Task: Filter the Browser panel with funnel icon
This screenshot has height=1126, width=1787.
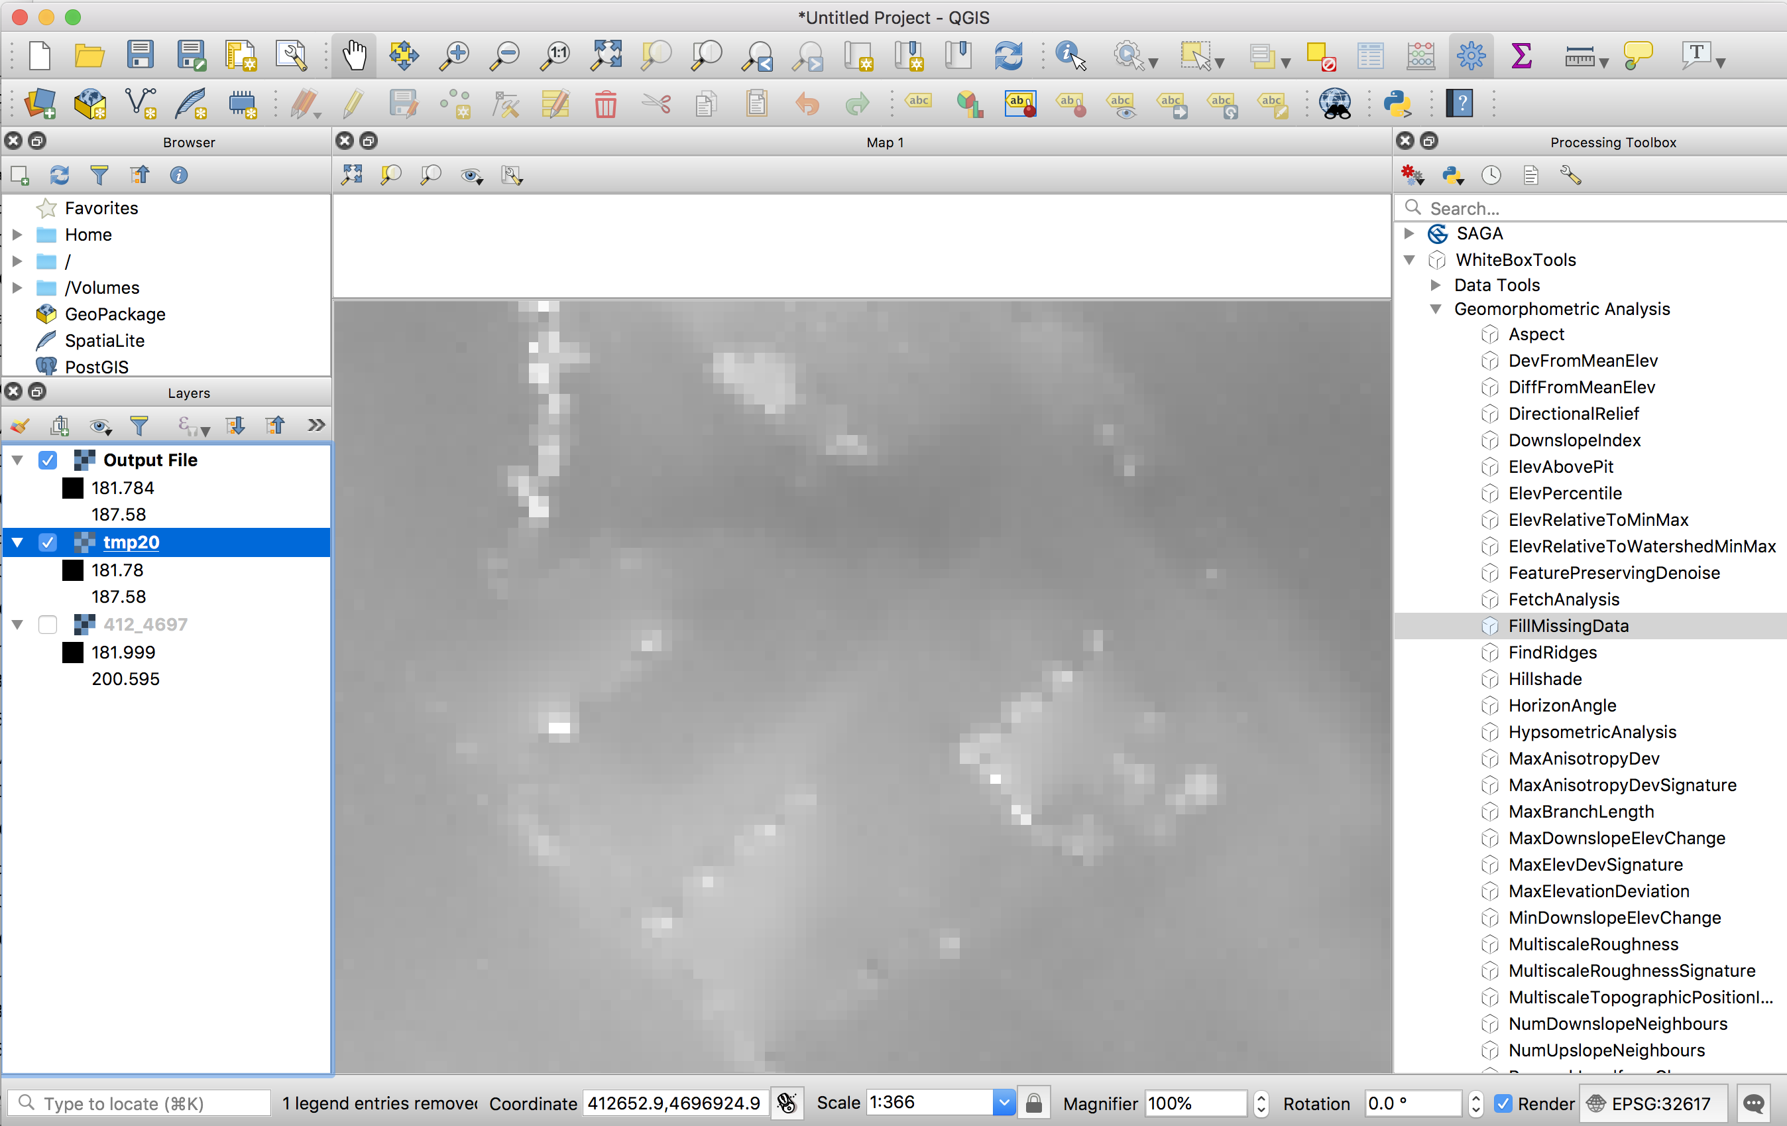Action: 99,175
